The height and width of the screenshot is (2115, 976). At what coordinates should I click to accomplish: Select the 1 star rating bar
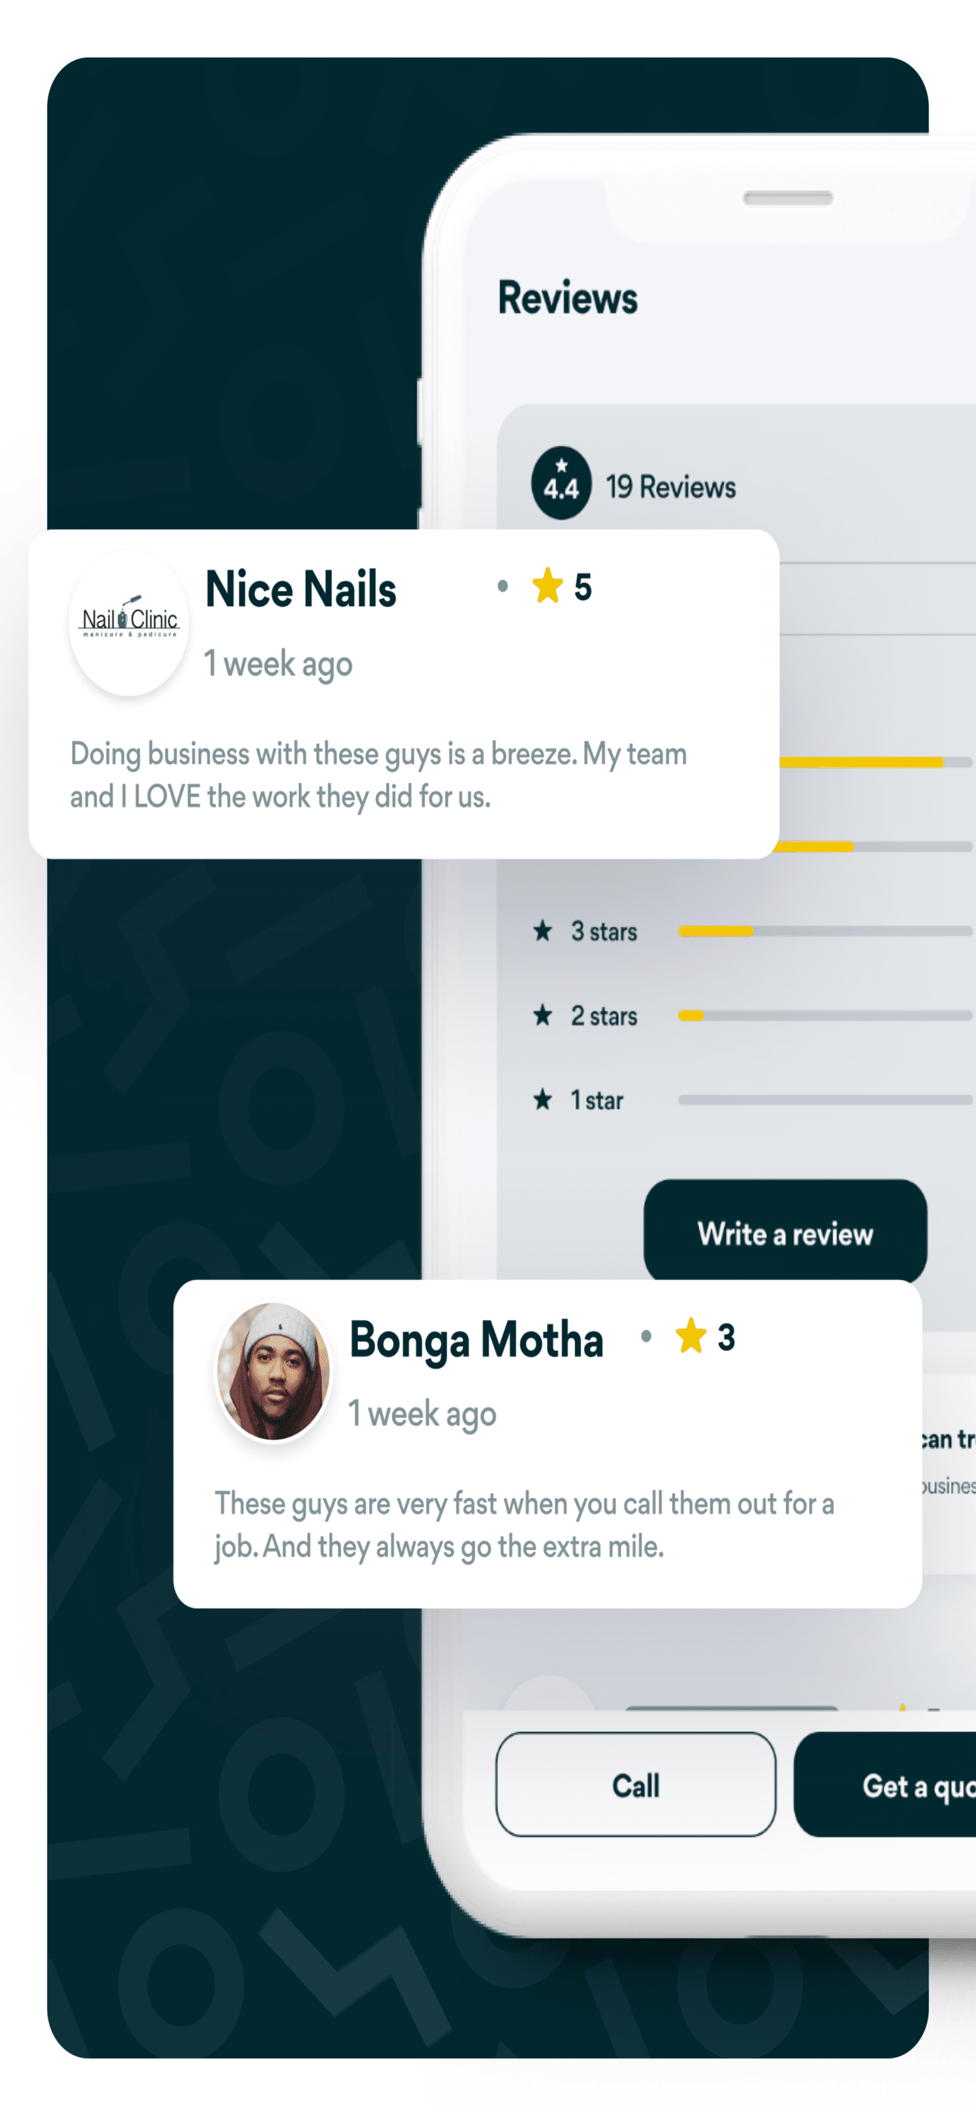click(825, 1099)
